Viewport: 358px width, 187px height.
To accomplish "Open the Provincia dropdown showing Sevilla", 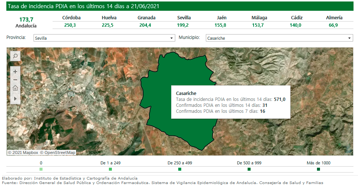I will point(104,38).
